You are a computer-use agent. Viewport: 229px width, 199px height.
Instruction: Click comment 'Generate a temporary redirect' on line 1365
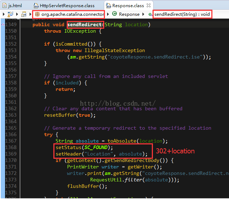click(x=128, y=128)
